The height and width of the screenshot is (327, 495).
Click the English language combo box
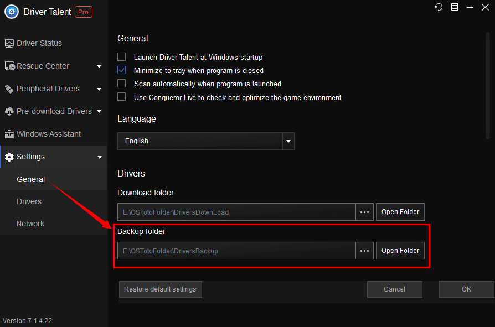(x=206, y=141)
